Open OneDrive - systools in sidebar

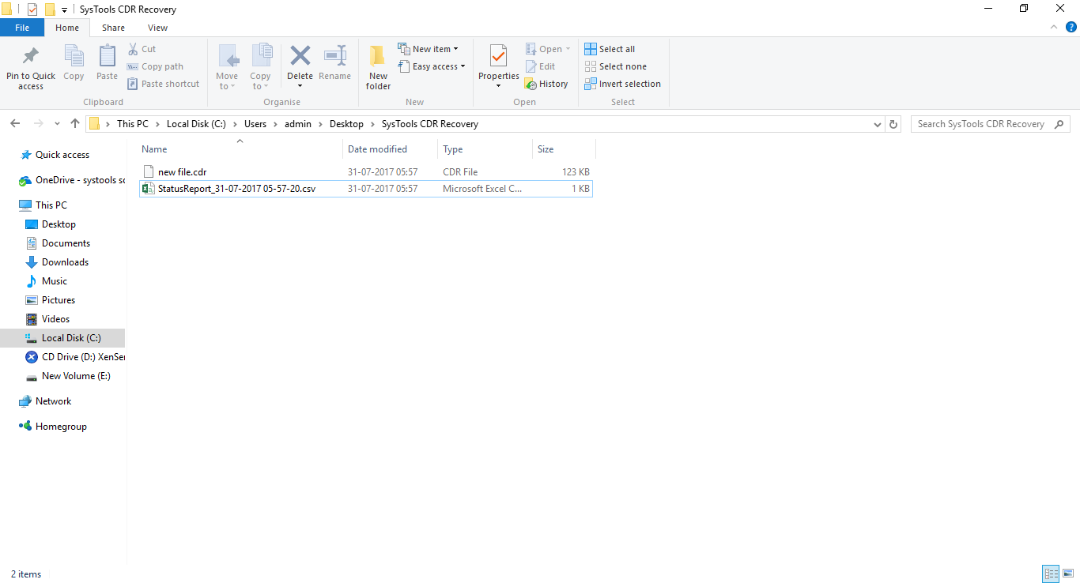72,180
